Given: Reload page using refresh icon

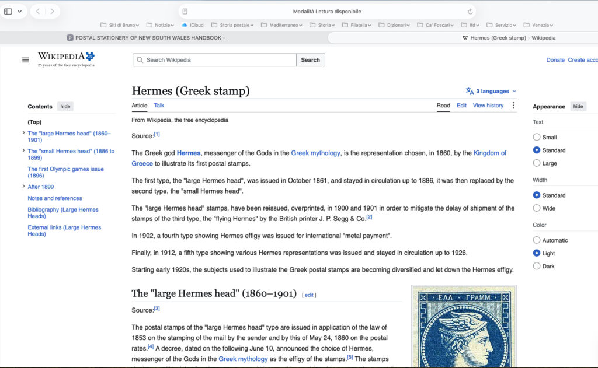Looking at the screenshot, I should (470, 12).
